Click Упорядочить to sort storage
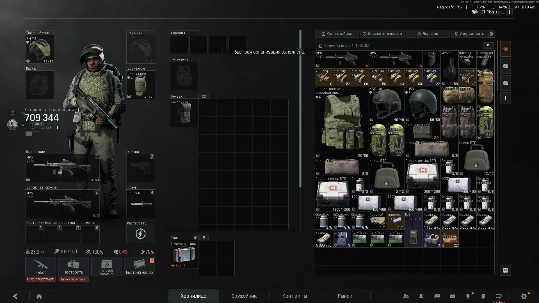Screen dimensions: 539x303 pyautogui.click(x=469, y=34)
